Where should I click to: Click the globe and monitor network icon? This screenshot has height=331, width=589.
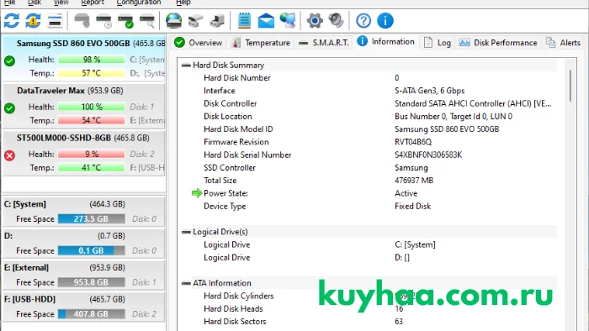(x=288, y=21)
